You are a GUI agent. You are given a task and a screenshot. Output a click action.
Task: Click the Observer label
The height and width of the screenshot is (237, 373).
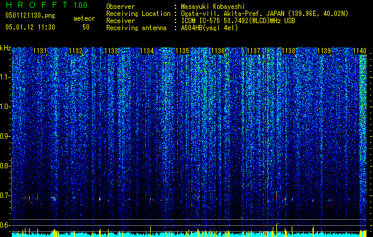tap(120, 7)
